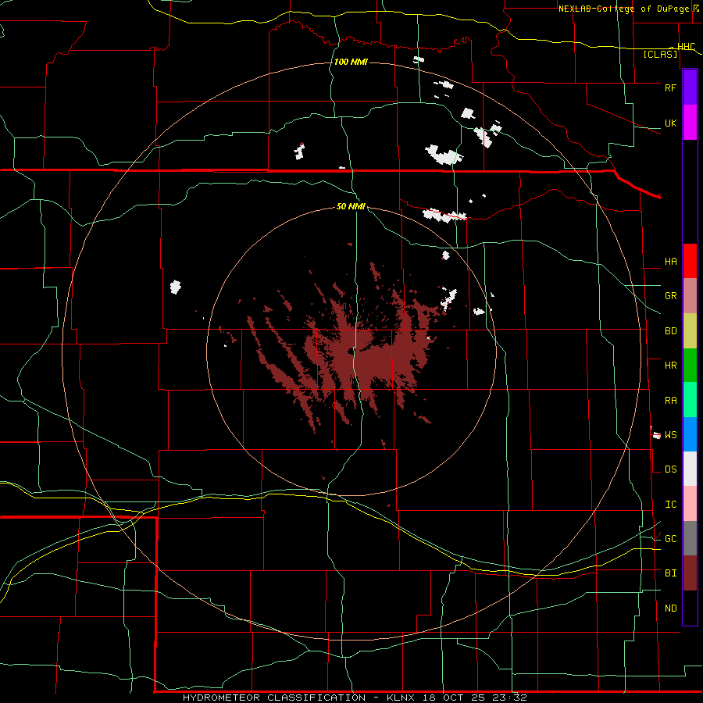The width and height of the screenshot is (703, 703).
Task: Click the RA label beside the legend
Action: click(670, 400)
